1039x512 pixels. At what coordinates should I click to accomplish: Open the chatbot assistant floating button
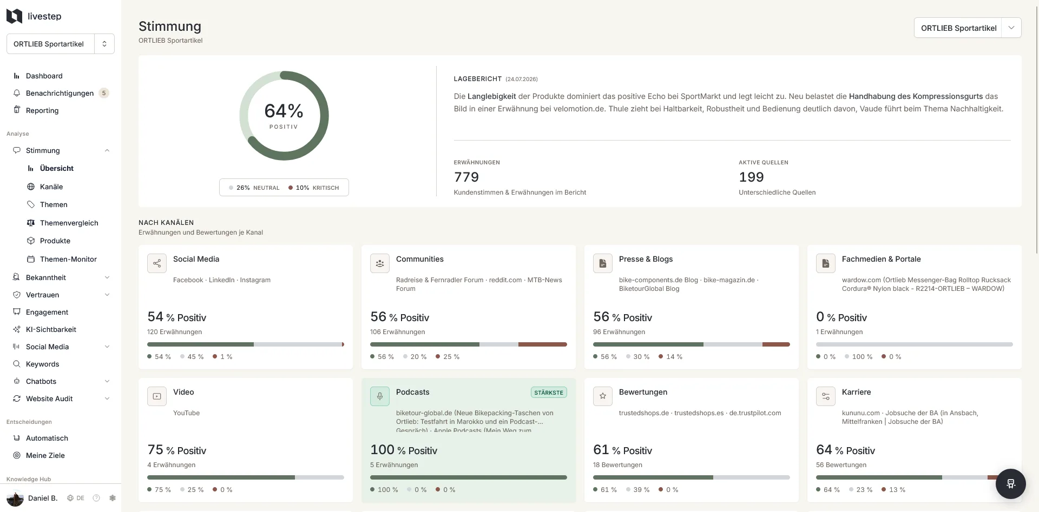[x=1010, y=483]
